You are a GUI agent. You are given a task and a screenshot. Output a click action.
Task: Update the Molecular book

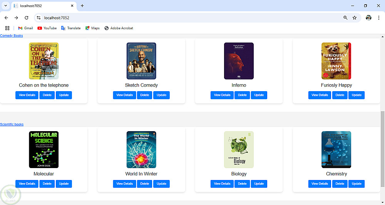point(64,184)
